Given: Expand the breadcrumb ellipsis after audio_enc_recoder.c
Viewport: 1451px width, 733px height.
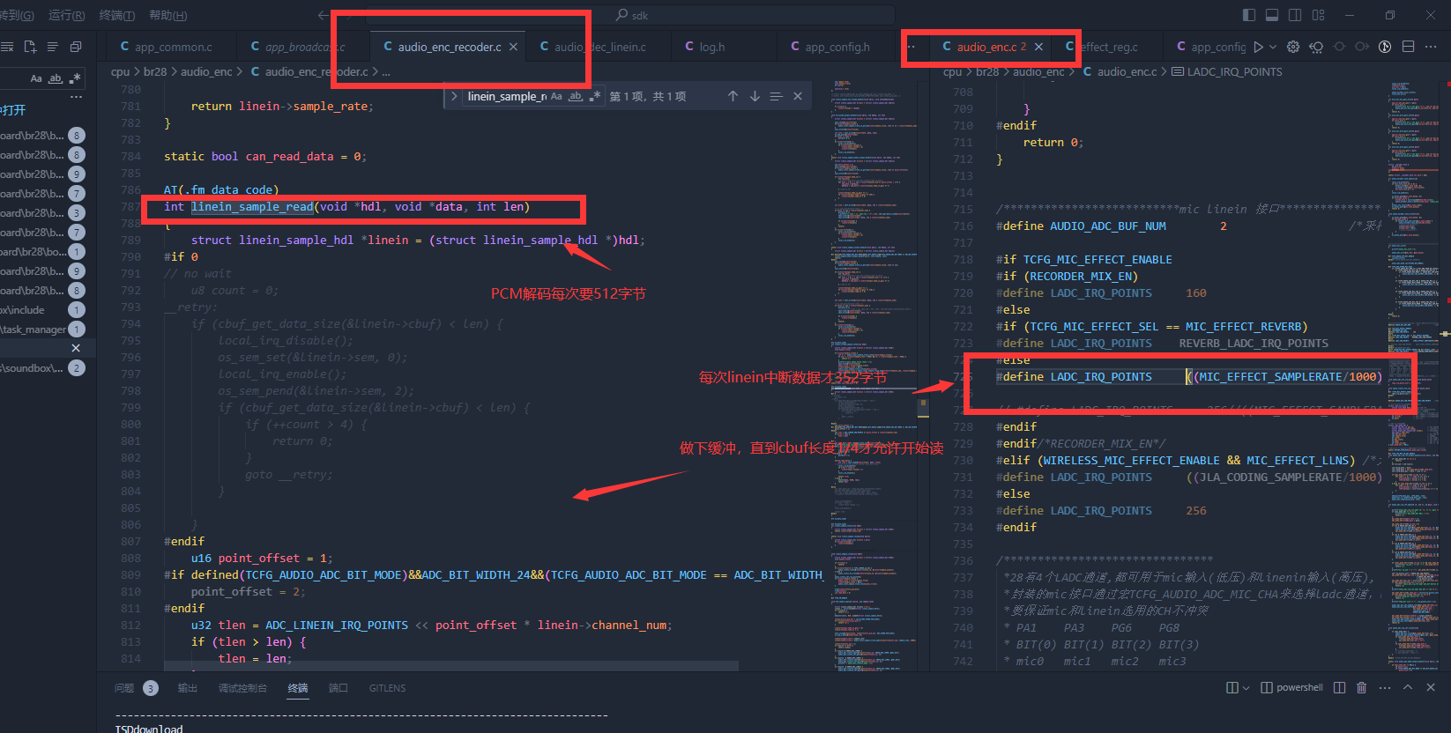Looking at the screenshot, I should tap(386, 71).
